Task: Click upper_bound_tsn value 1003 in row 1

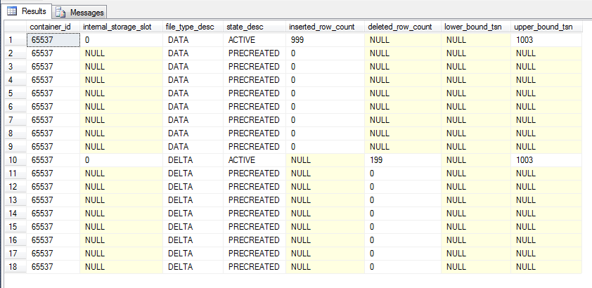Action: pos(545,40)
